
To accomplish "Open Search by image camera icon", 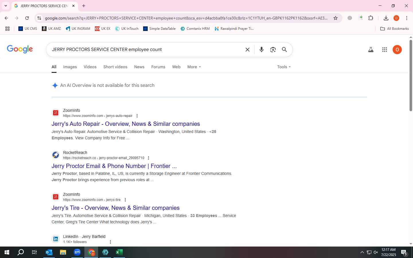I will tap(273, 50).
